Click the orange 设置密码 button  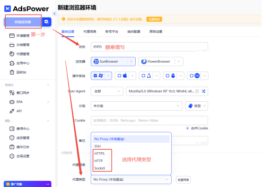[x=154, y=19]
